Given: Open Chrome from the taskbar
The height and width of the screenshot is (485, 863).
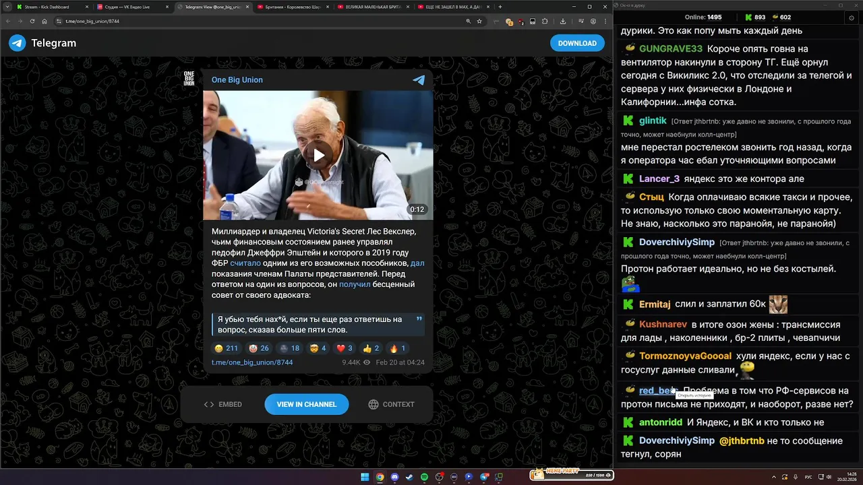Looking at the screenshot, I should 380,477.
